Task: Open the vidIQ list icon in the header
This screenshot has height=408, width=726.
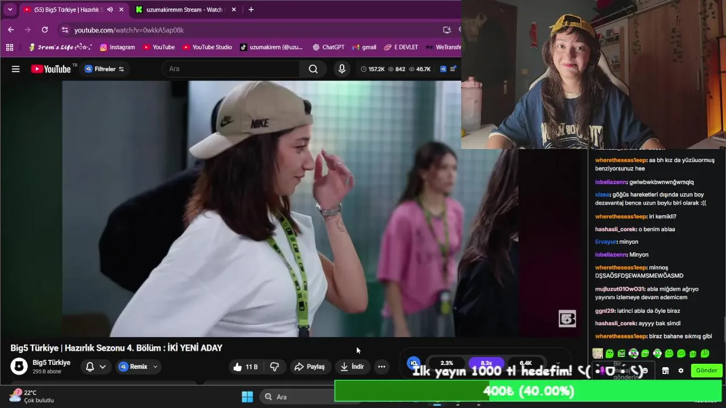Action: [x=453, y=69]
